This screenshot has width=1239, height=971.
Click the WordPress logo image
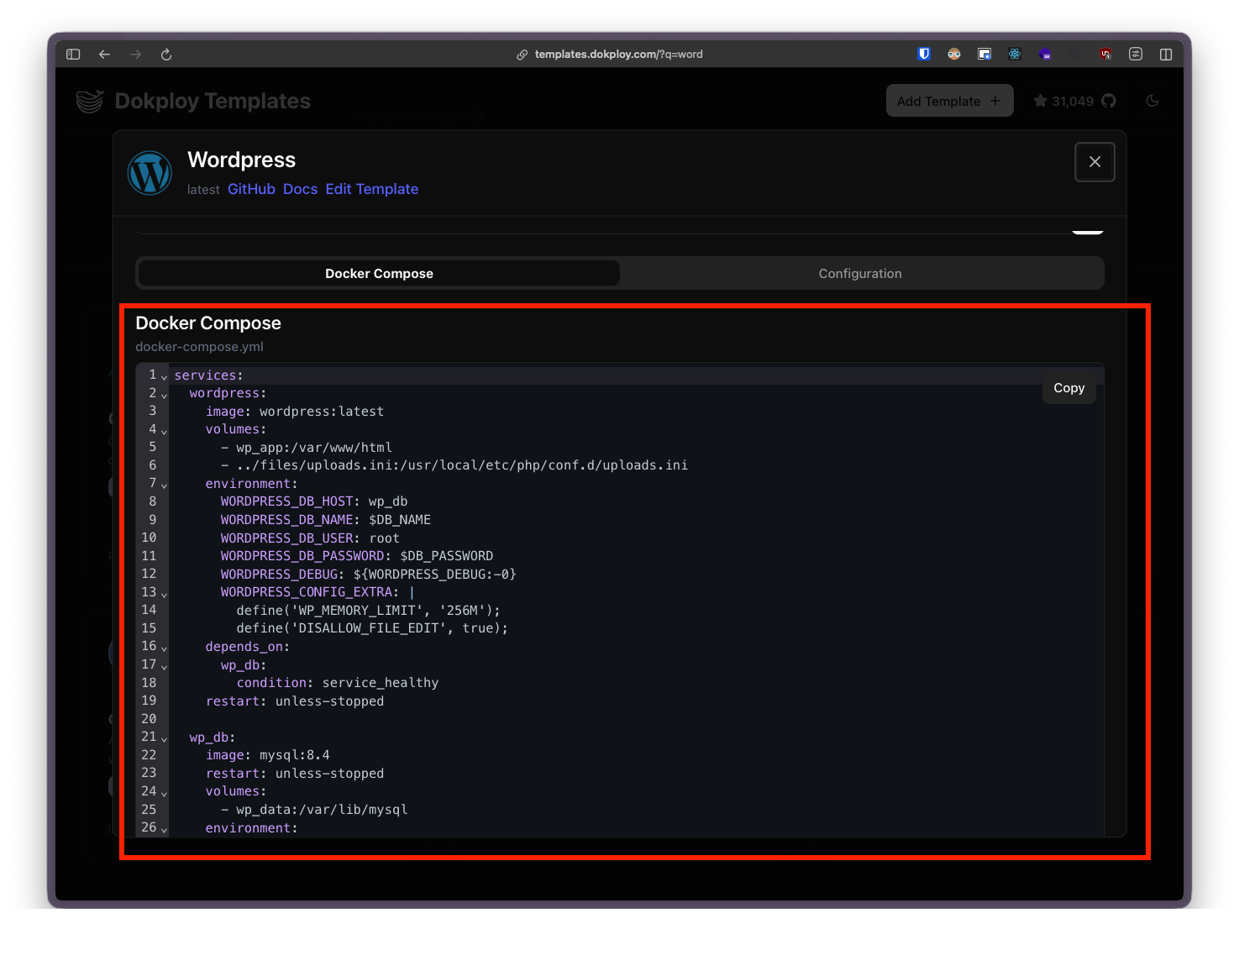click(x=150, y=173)
